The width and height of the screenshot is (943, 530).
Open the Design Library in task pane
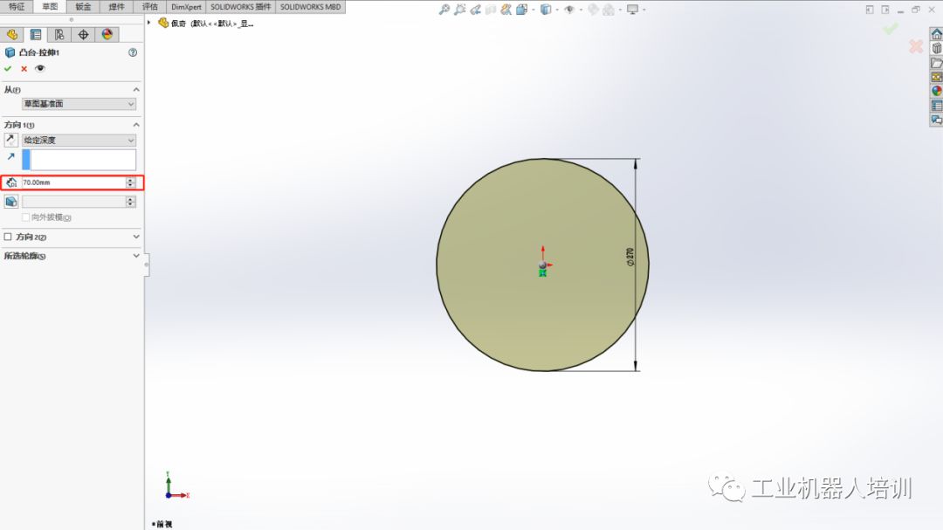(937, 49)
